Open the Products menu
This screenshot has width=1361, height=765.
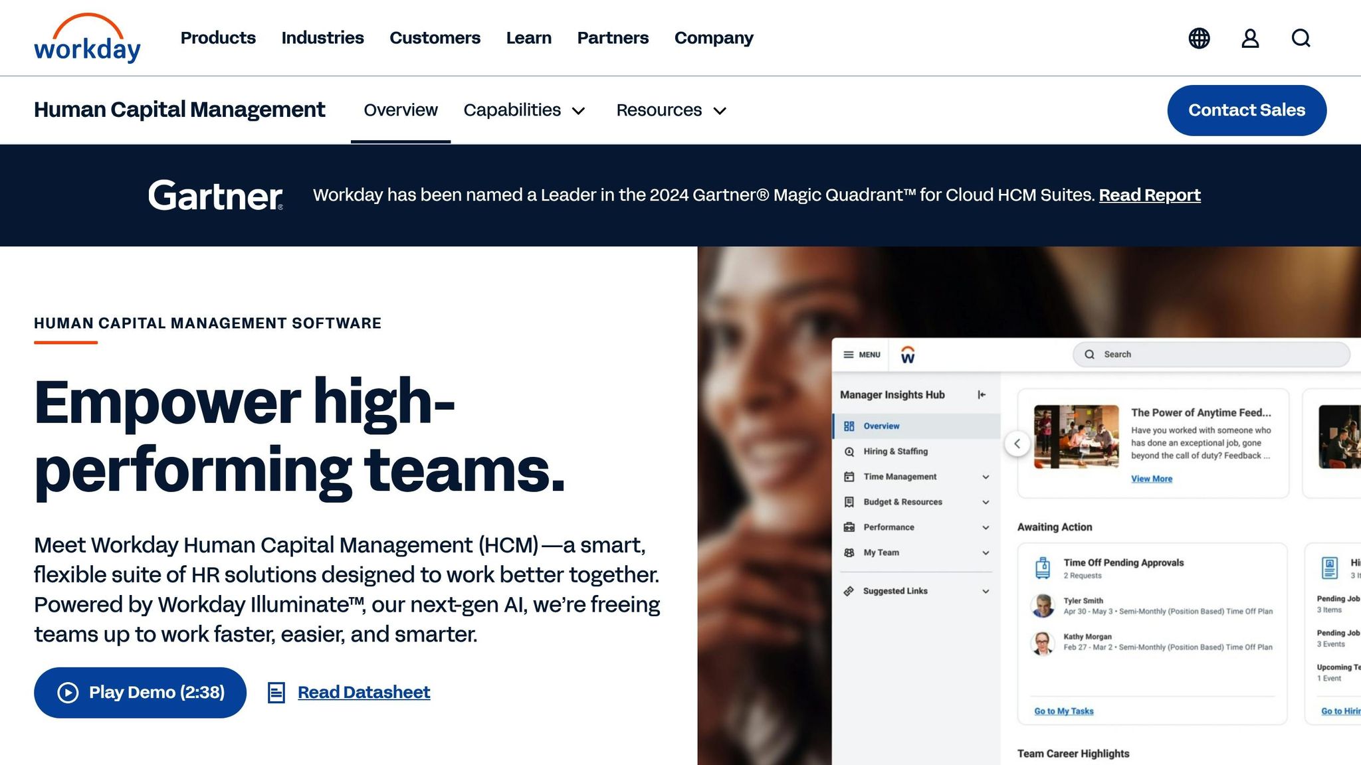(218, 38)
